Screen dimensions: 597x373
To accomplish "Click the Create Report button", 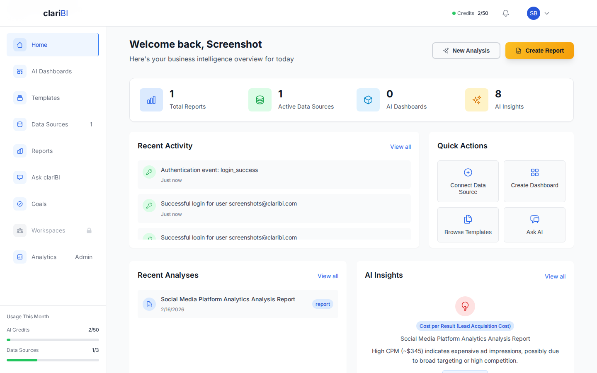I will (539, 50).
